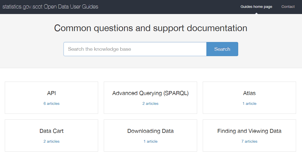This screenshot has width=302, height=155.
Task: Focus the Search the knowledge base field
Action: click(135, 49)
